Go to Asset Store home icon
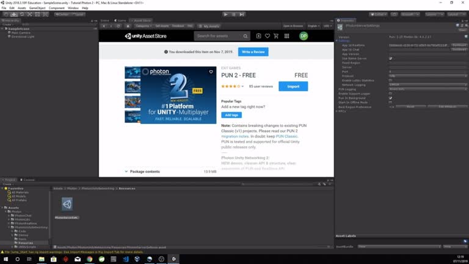Screen dimensions: 469x264 click(x=128, y=26)
